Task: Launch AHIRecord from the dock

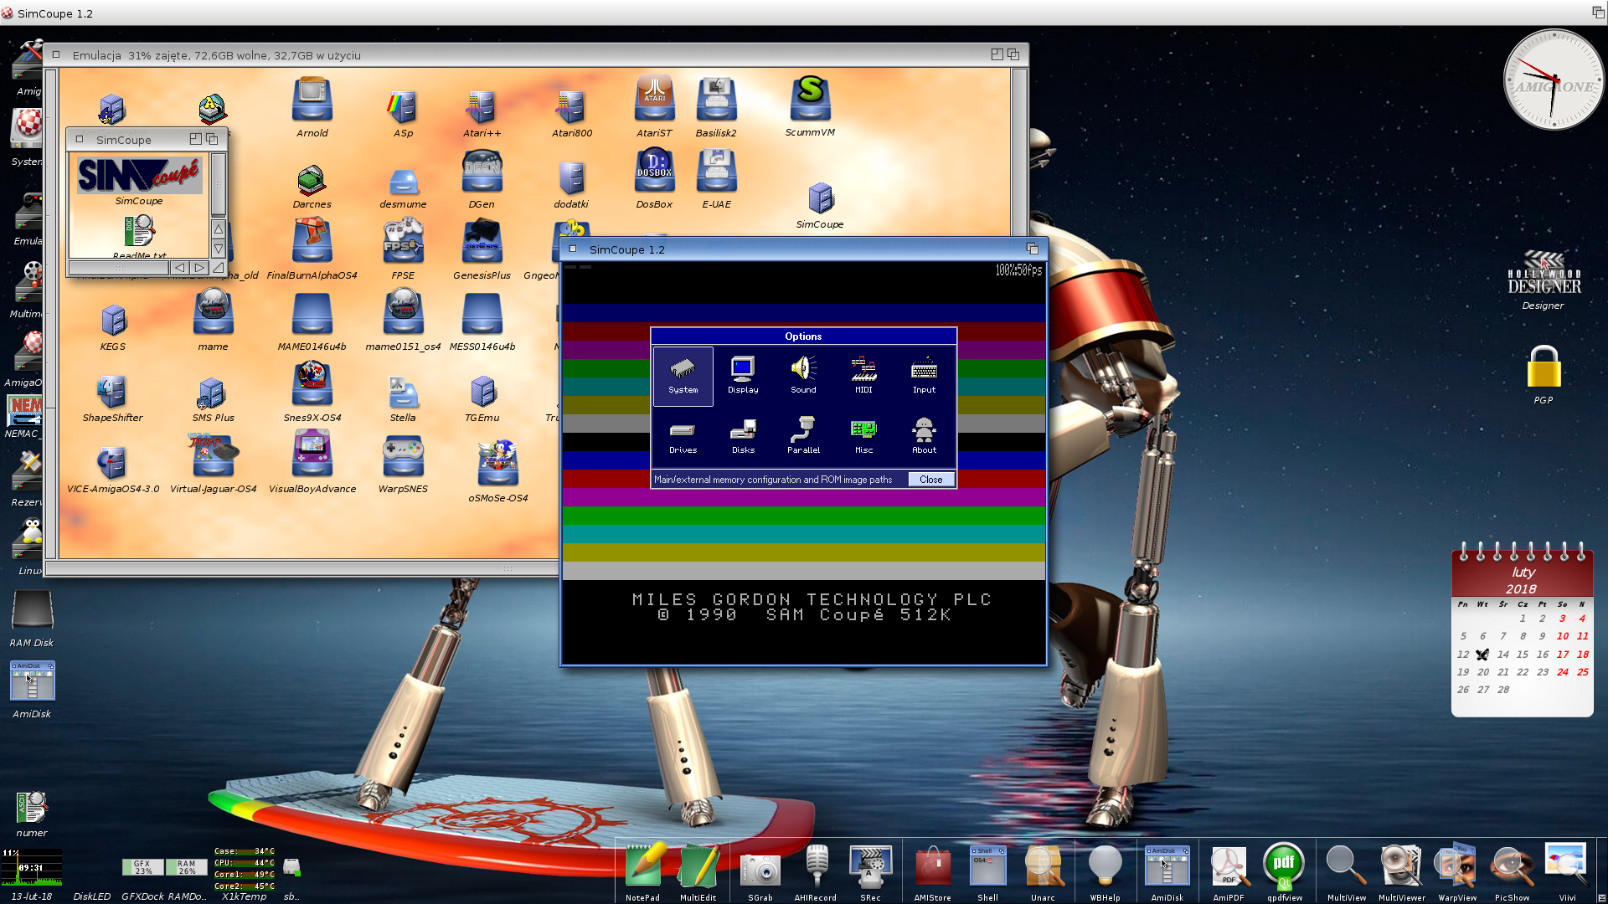Action: (815, 873)
